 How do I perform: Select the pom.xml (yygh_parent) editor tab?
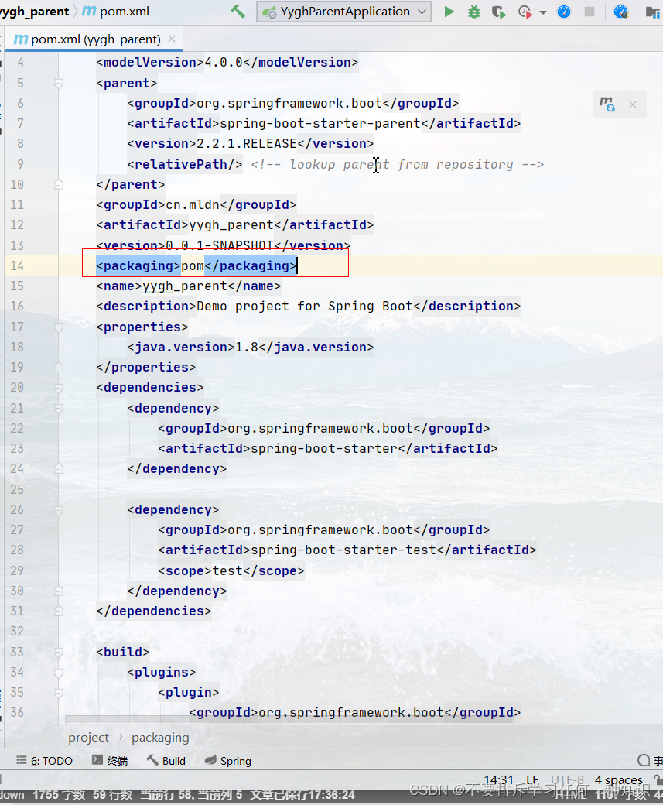click(94, 39)
